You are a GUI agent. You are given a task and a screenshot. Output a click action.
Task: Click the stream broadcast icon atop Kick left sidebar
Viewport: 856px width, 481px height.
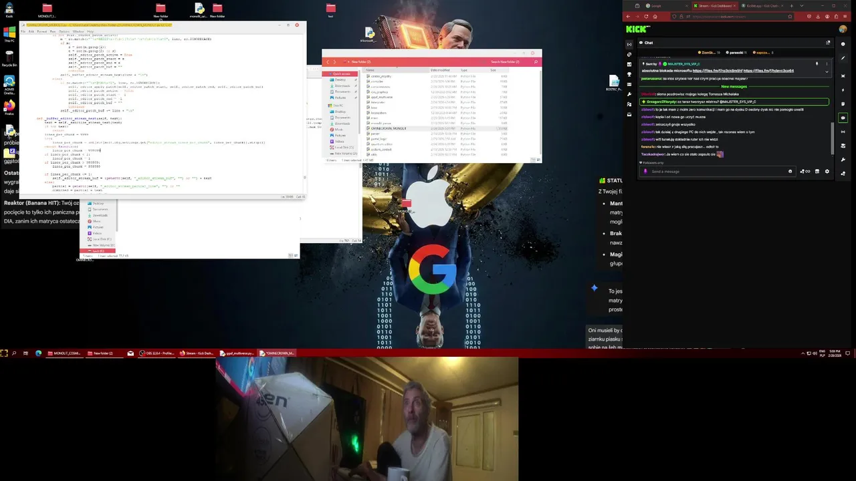[x=629, y=44]
